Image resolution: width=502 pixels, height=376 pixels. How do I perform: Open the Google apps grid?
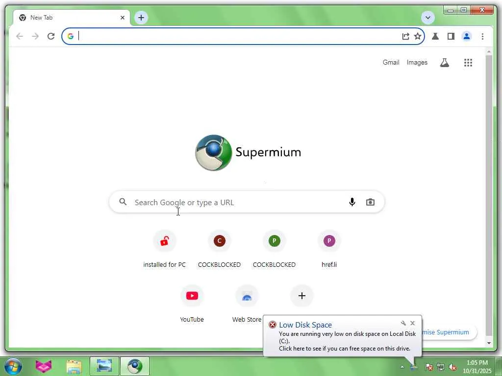pos(468,63)
